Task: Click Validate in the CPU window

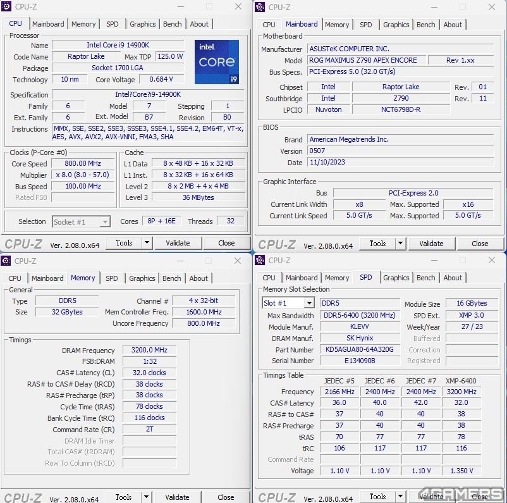Action: [178, 243]
